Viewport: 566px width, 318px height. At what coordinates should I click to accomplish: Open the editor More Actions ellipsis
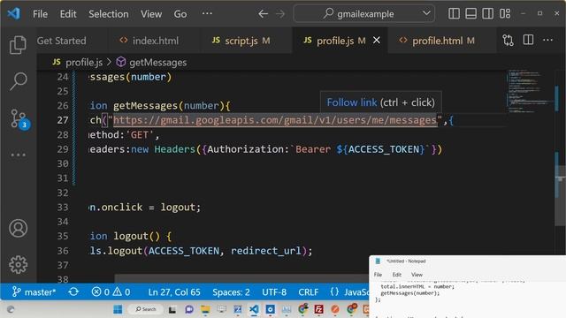[548, 40]
